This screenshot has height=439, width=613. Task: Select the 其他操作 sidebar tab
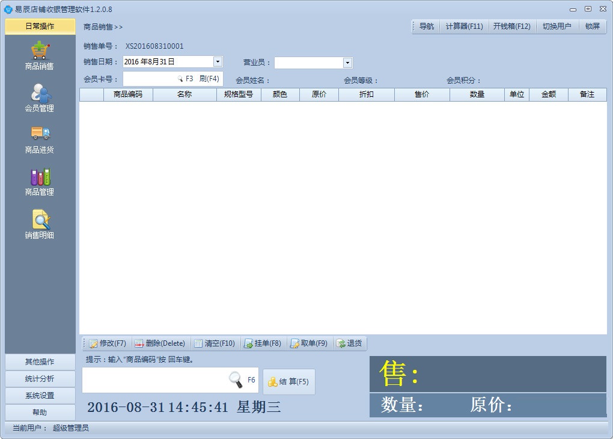[x=40, y=362]
